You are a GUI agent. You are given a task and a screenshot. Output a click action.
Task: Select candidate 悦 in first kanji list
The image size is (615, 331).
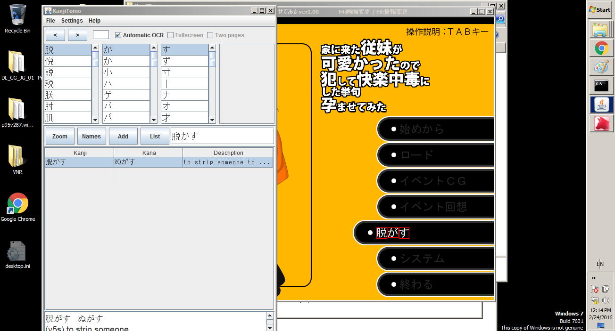click(x=68, y=61)
